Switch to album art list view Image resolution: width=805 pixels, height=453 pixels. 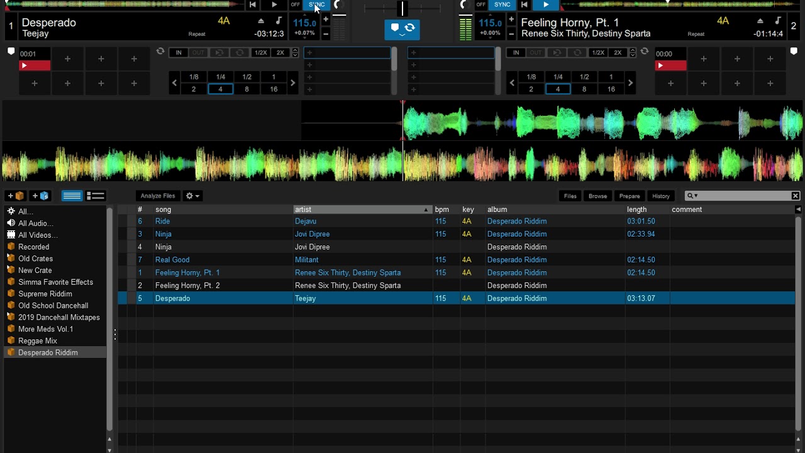pyautogui.click(x=95, y=196)
